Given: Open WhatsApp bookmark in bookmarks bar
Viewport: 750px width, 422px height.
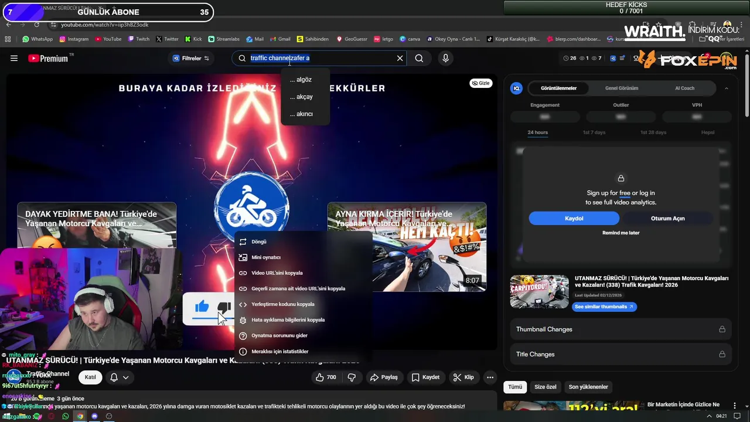Looking at the screenshot, I should point(37,39).
